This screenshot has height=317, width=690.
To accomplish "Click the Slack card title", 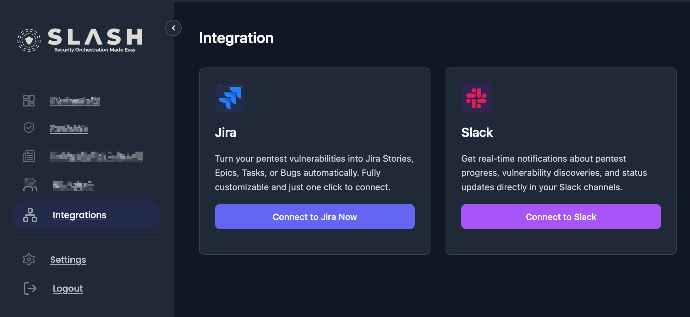I will [x=477, y=132].
